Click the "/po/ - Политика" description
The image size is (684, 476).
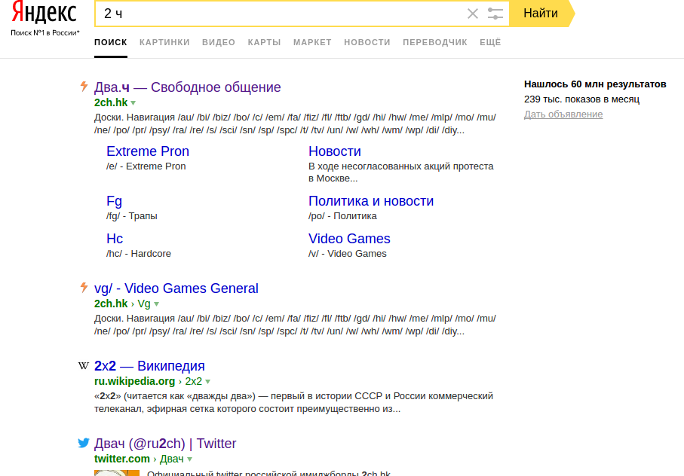(x=342, y=216)
